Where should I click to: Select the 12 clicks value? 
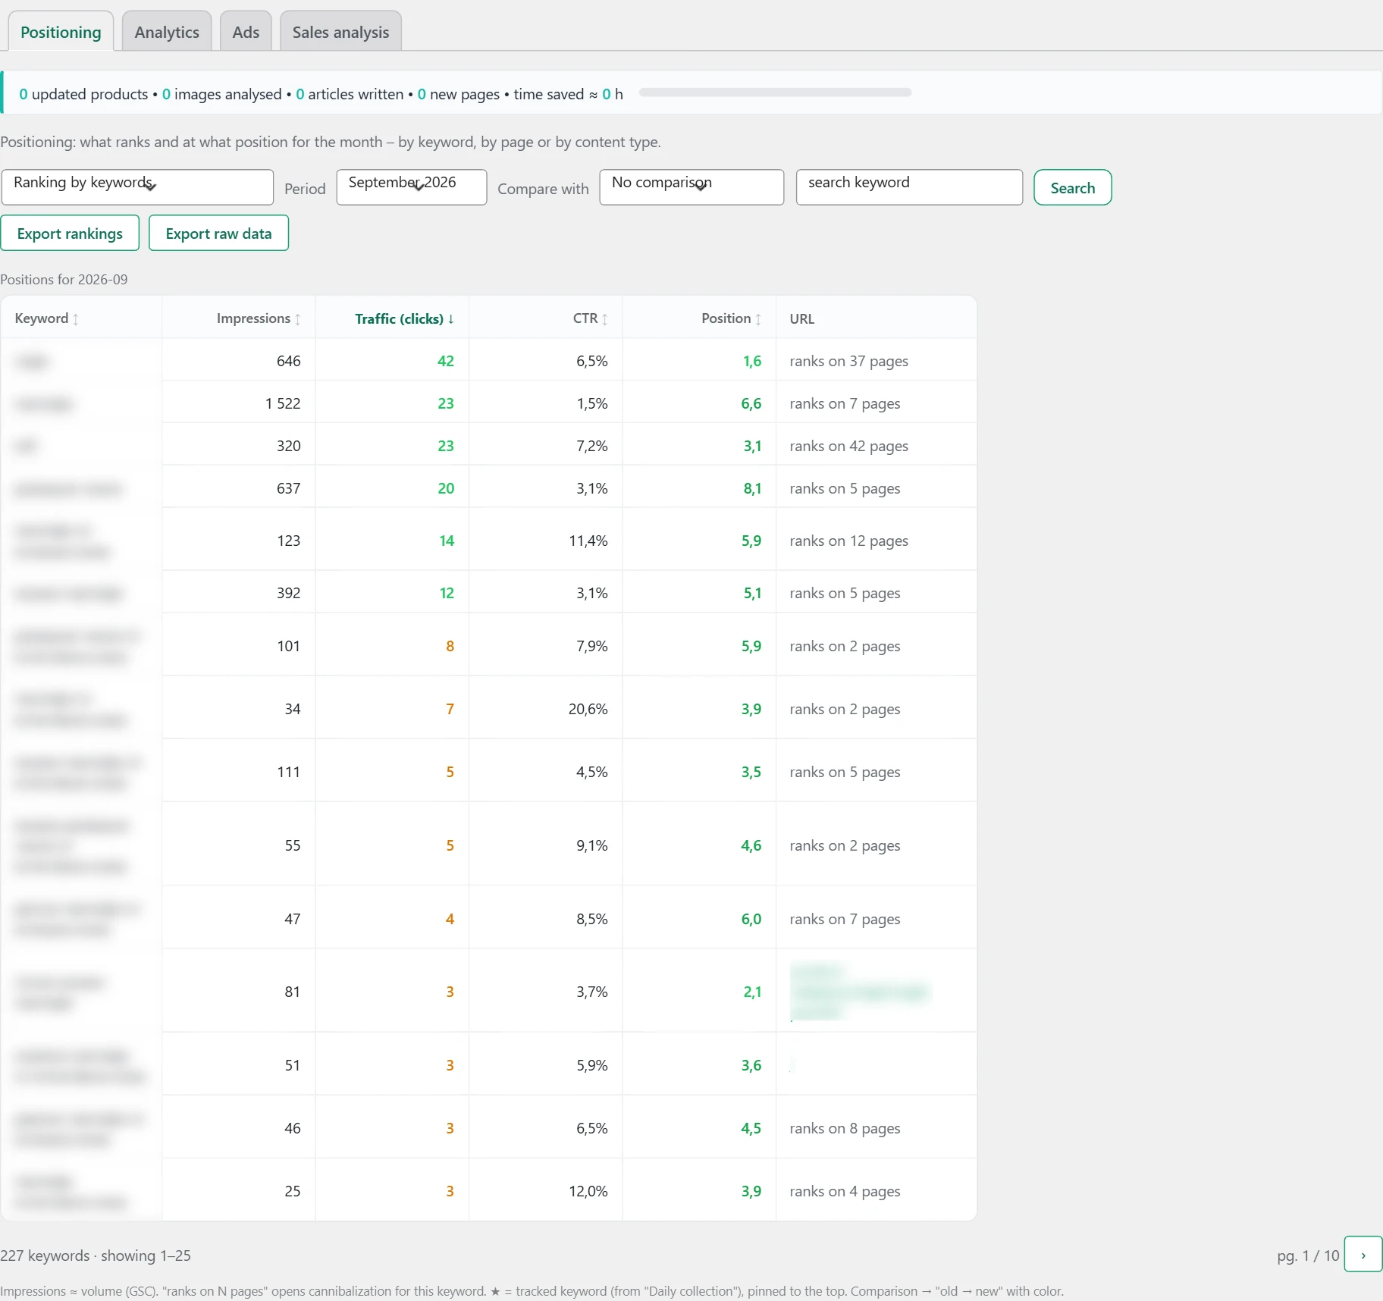(447, 593)
